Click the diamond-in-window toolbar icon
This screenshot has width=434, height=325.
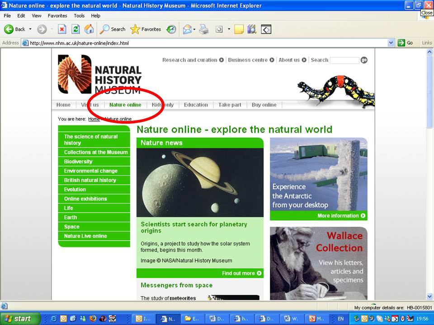(x=266, y=29)
